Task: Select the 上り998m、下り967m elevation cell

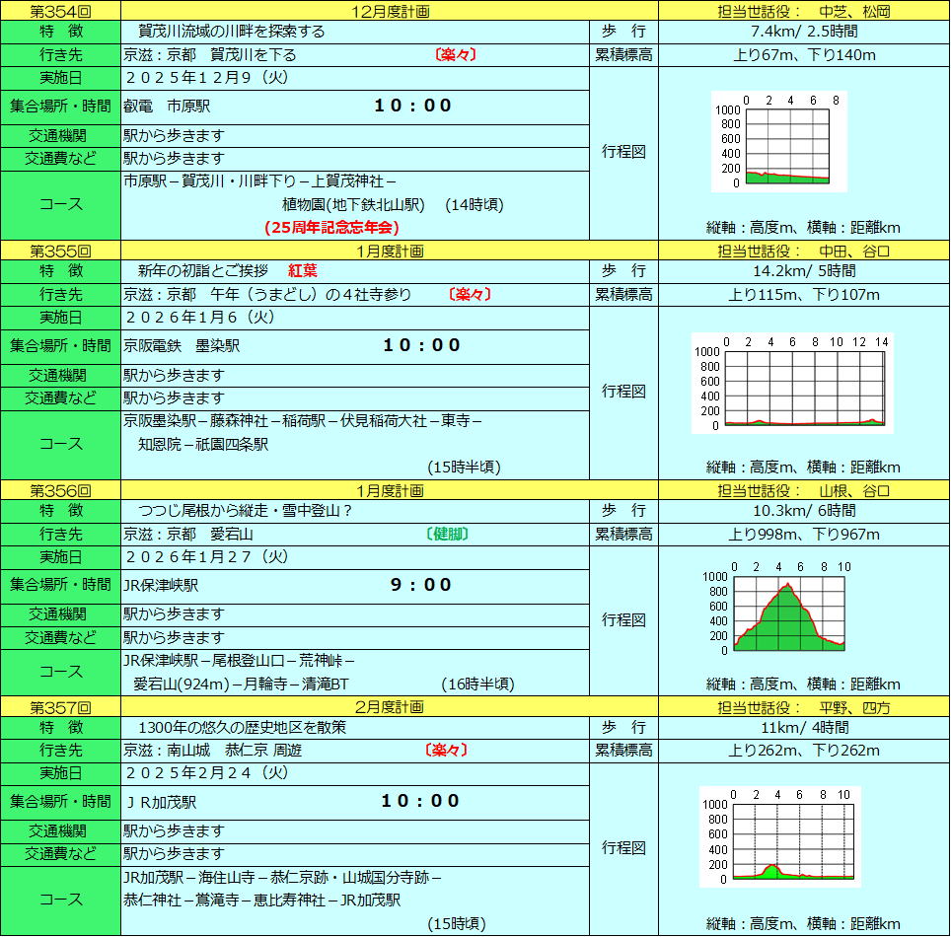Action: click(x=804, y=534)
